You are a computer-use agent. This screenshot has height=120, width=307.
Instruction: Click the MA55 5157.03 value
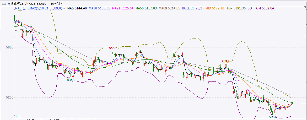(146, 8)
